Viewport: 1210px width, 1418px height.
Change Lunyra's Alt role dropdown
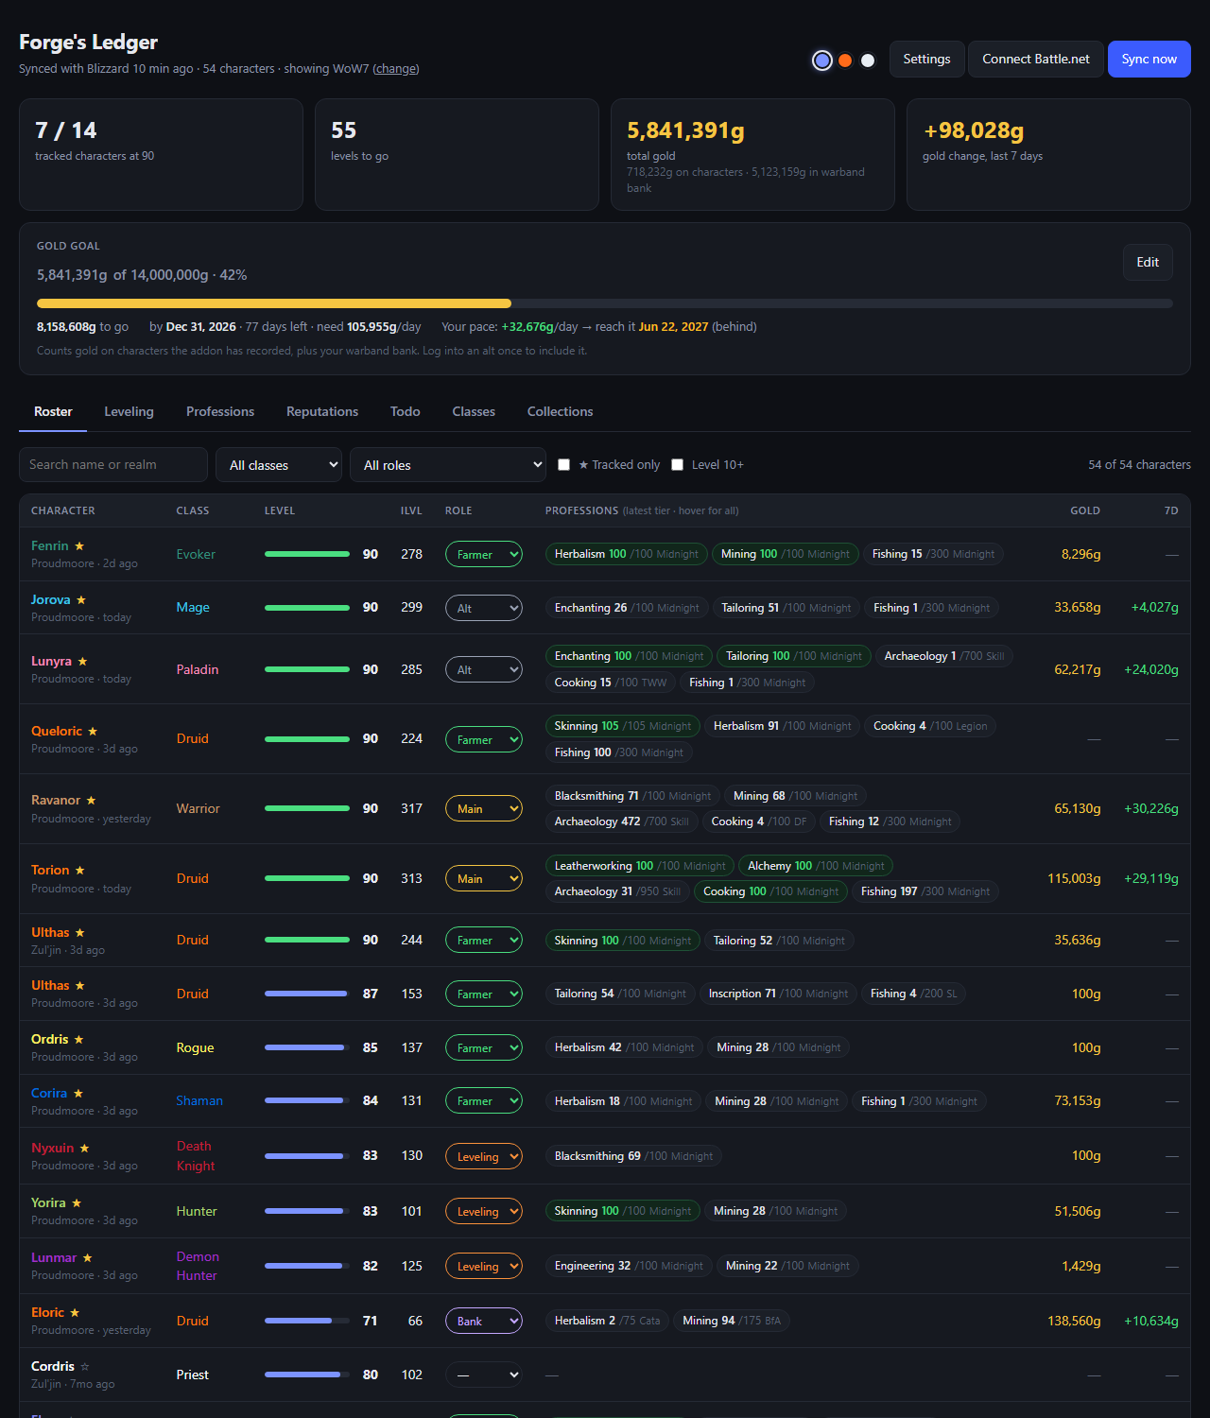pyautogui.click(x=484, y=670)
